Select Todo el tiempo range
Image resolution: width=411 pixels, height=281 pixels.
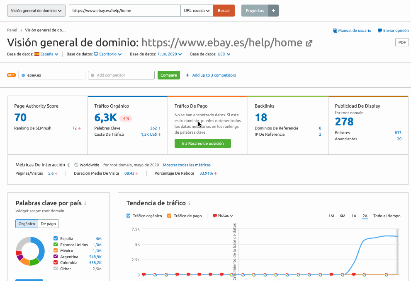tap(387, 216)
